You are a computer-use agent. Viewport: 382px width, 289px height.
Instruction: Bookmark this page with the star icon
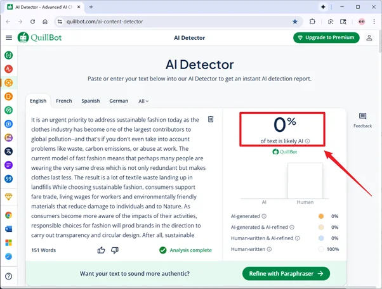click(x=295, y=22)
